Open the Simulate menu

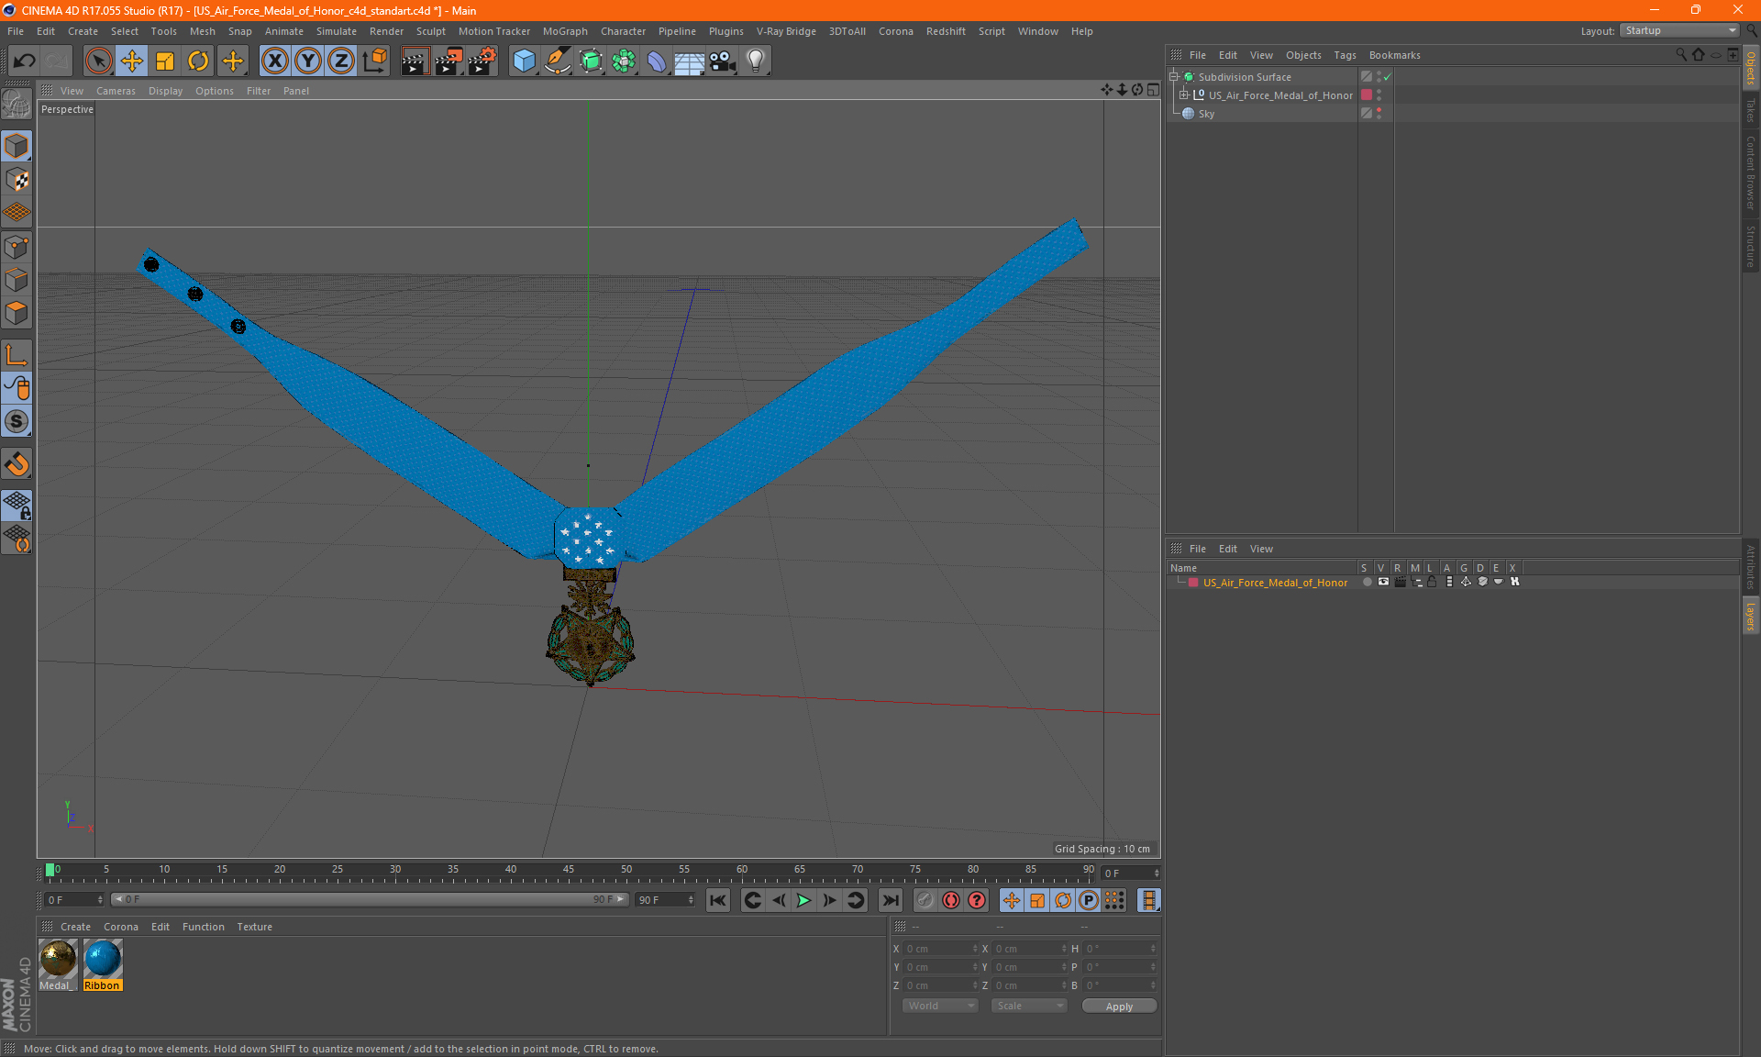[x=337, y=31]
